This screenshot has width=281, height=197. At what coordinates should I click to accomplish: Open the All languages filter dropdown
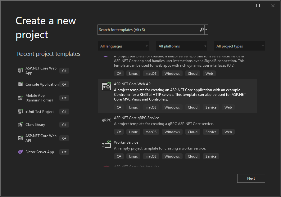[123, 46]
